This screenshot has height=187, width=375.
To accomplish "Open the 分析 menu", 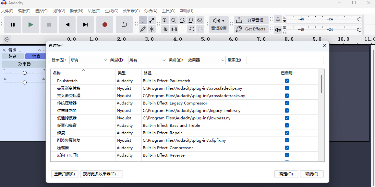I will [151, 11].
